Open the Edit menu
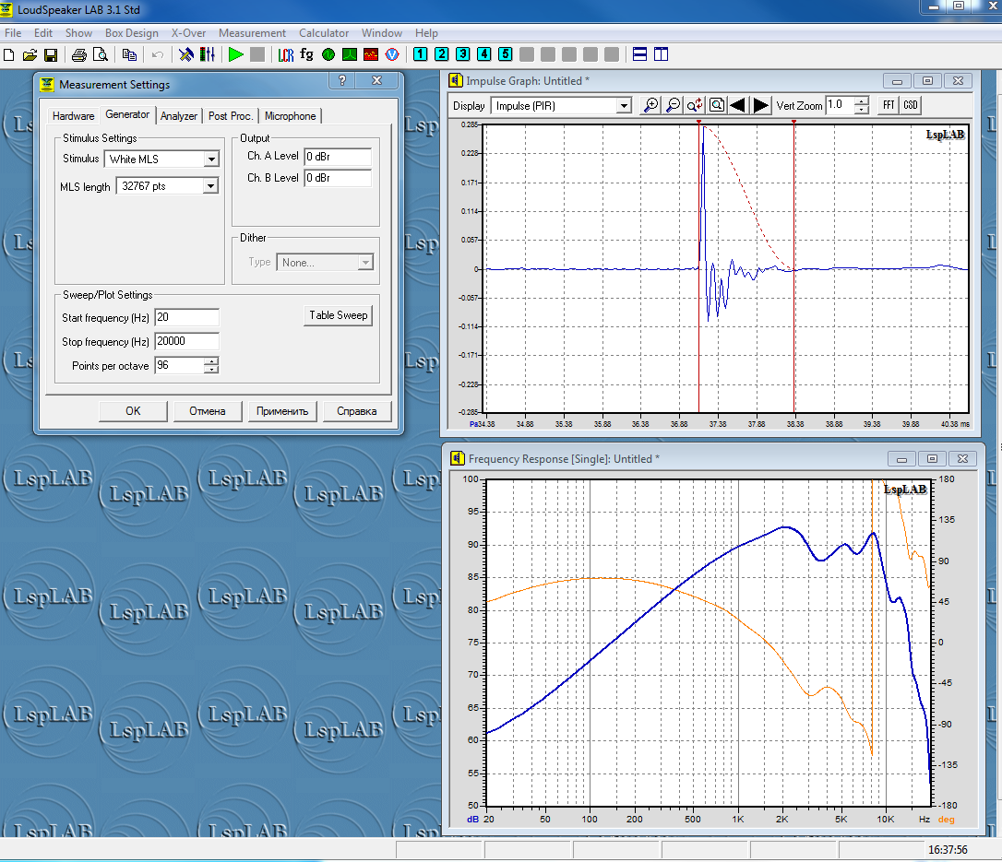Viewport: 1002px width, 862px height. [43, 32]
